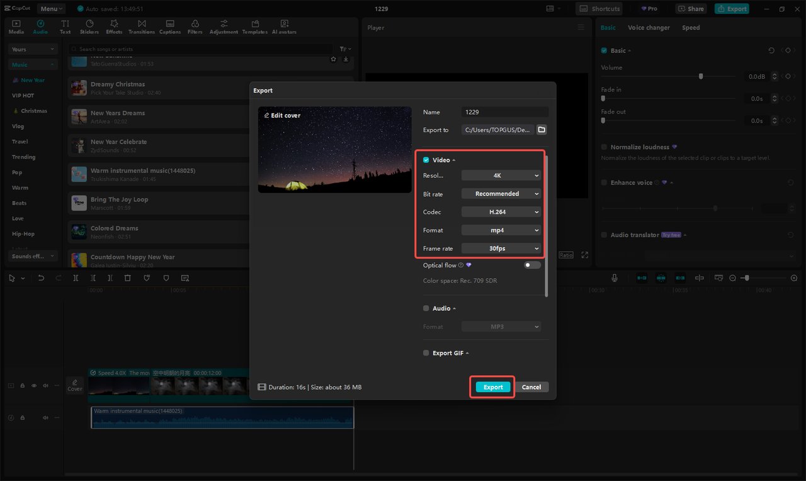Lock the video track with padlock icon
This screenshot has height=481, width=806.
pyautogui.click(x=23, y=386)
